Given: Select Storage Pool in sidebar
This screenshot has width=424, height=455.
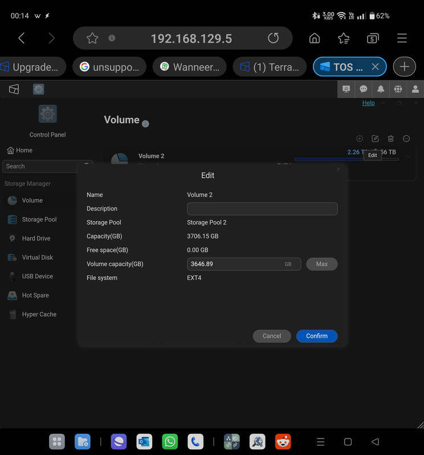Looking at the screenshot, I should coord(32,220).
